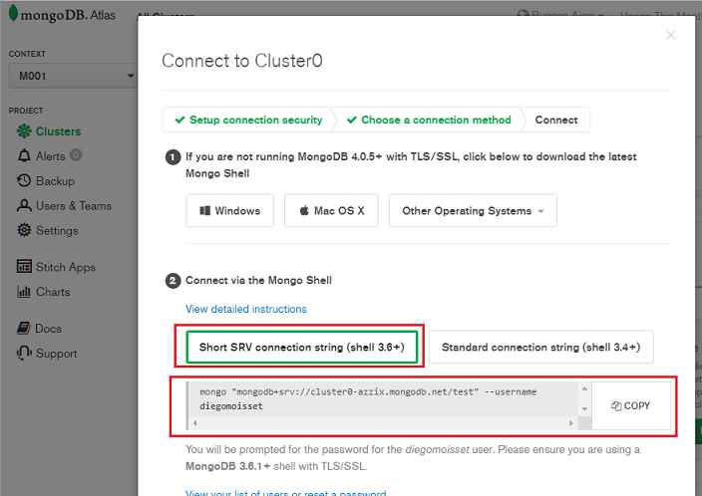
Task: Open the M001 context dropdown
Action: pyautogui.click(x=72, y=76)
